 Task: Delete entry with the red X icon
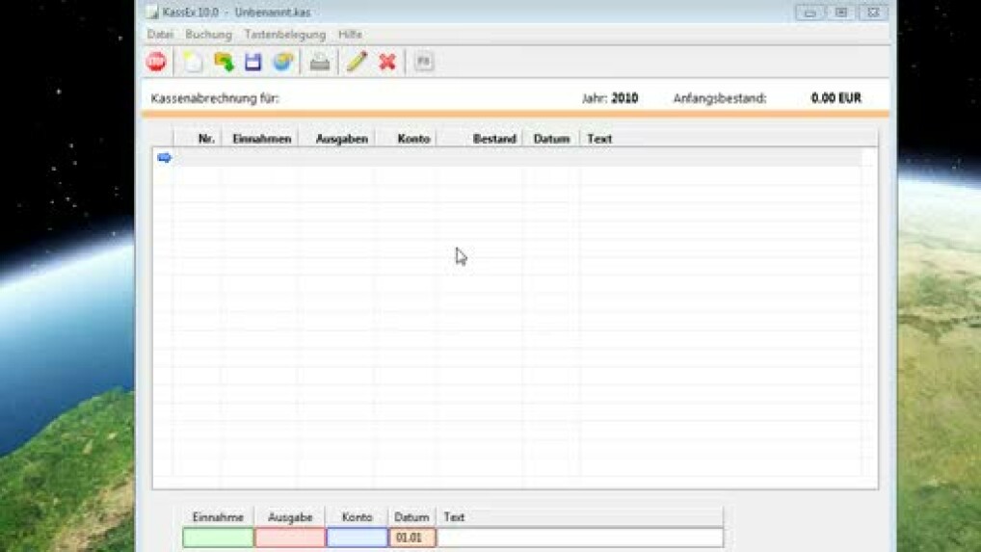pyautogui.click(x=387, y=62)
